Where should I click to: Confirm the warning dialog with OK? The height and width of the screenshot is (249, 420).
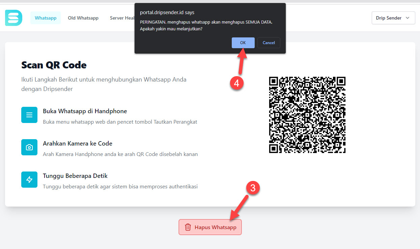(x=243, y=43)
